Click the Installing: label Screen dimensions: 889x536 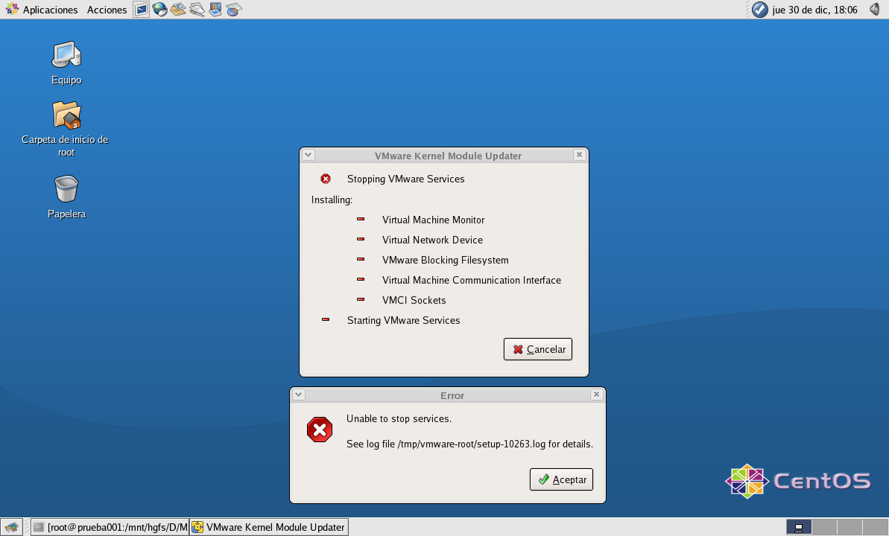point(332,200)
